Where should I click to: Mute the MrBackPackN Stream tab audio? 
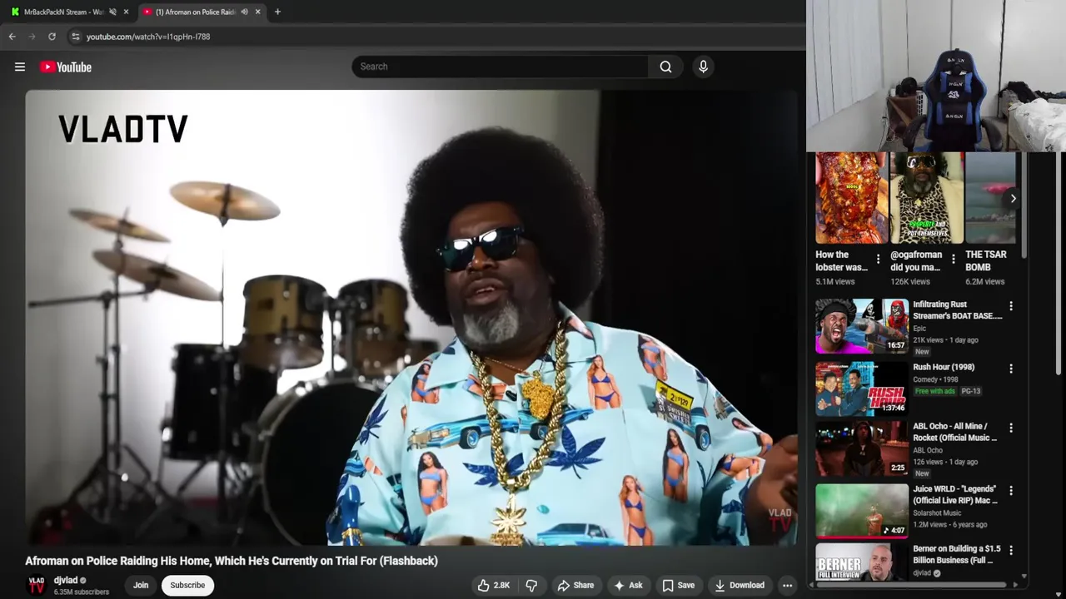(x=112, y=12)
